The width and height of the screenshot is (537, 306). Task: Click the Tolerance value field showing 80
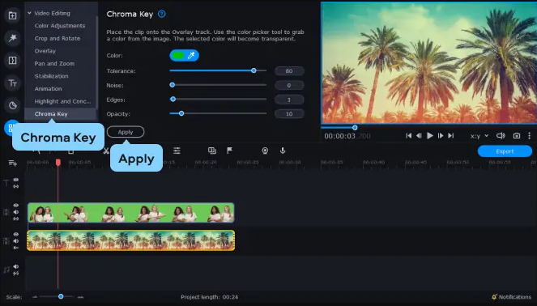point(289,71)
